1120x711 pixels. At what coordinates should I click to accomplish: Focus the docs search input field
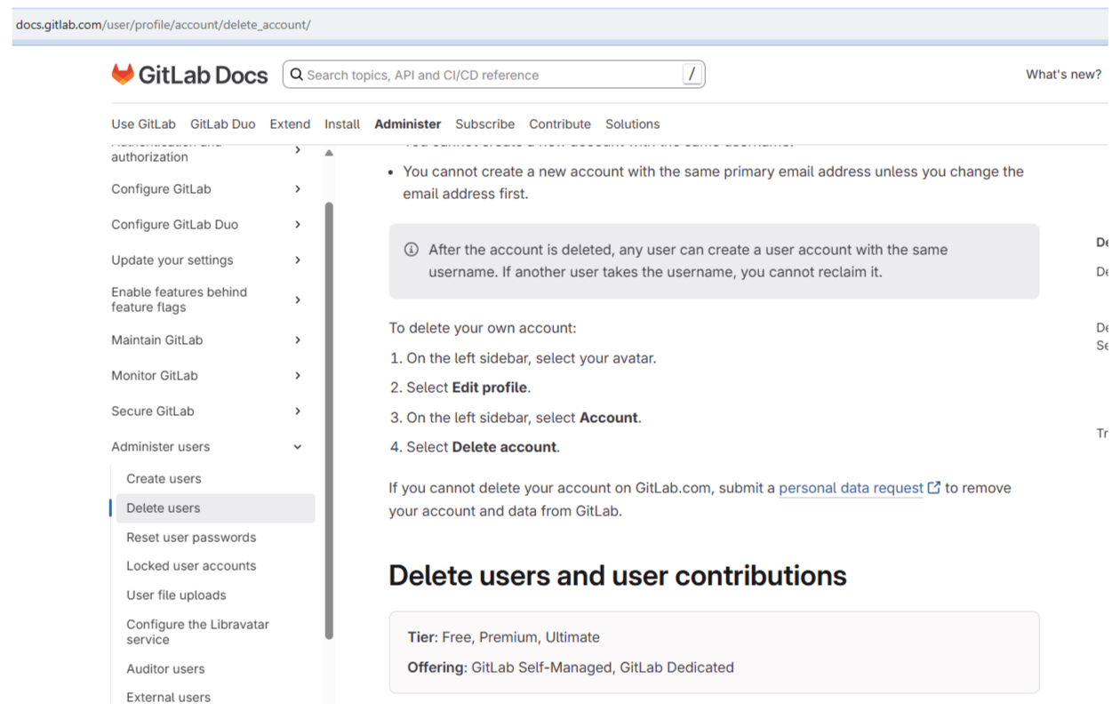489,75
